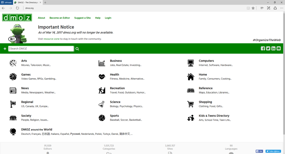Click the Video Games subcategory text
Viewport: 285px width, 154px height.
(29, 79)
